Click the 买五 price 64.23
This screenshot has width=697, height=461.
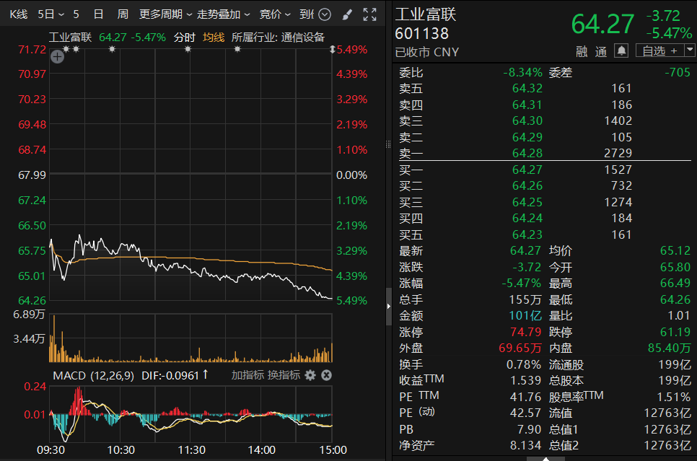(x=527, y=234)
